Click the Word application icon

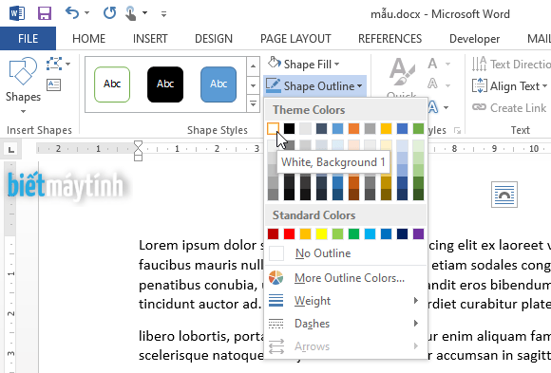(x=17, y=13)
